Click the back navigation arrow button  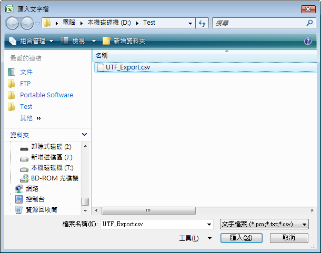(x=13, y=23)
